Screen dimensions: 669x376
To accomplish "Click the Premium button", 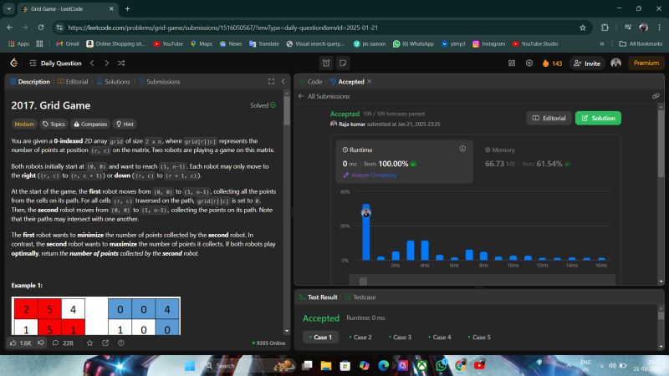I will [x=646, y=64].
